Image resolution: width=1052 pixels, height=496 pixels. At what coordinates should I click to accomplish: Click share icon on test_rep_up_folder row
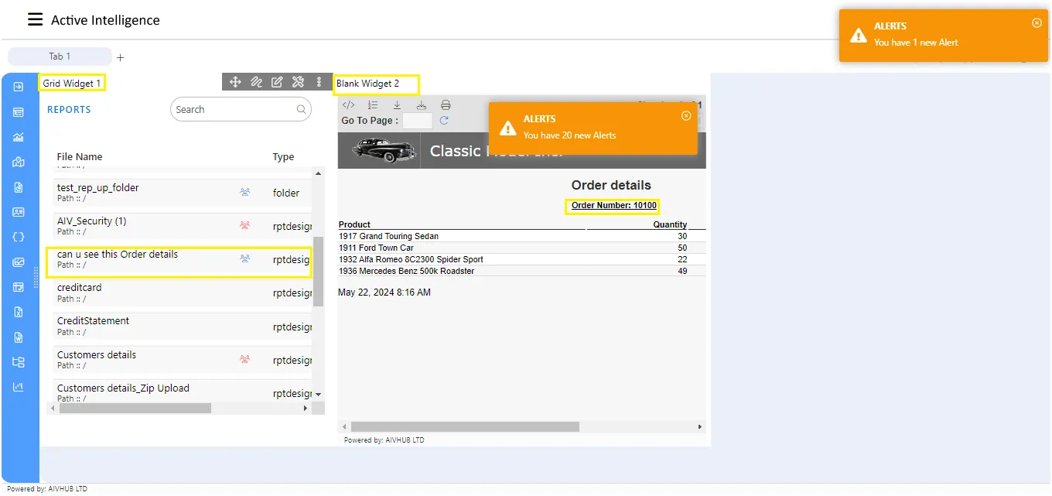click(245, 192)
